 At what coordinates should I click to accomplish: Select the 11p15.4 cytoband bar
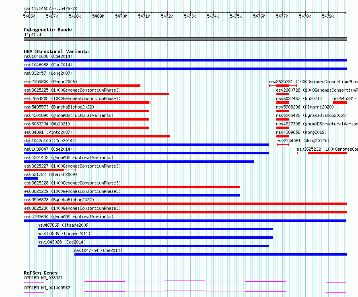point(185,39)
